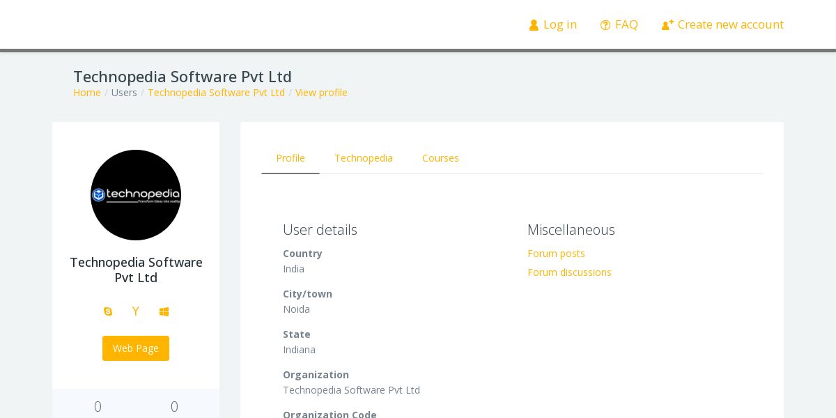This screenshot has height=418, width=836.
Task: Click the Users breadcrumb item
Action: 124,93
